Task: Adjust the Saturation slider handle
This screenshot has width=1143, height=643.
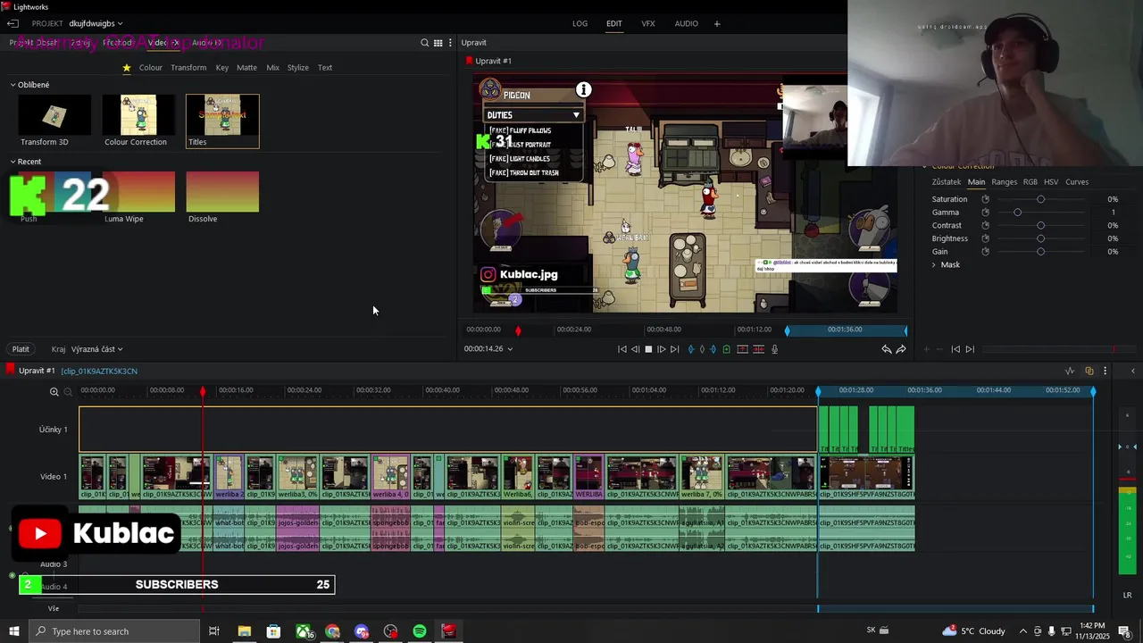Action: tap(1040, 199)
